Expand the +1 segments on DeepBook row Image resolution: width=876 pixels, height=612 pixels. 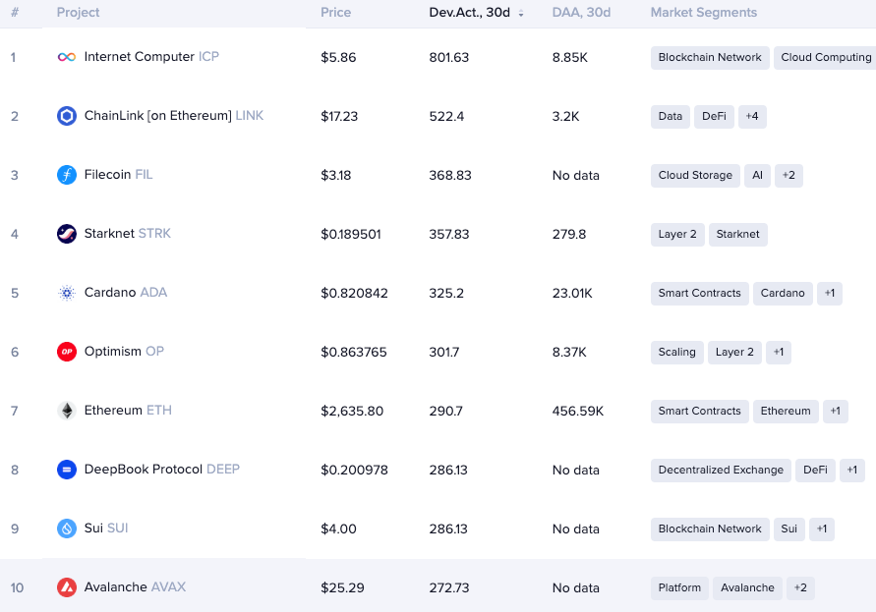pos(852,471)
